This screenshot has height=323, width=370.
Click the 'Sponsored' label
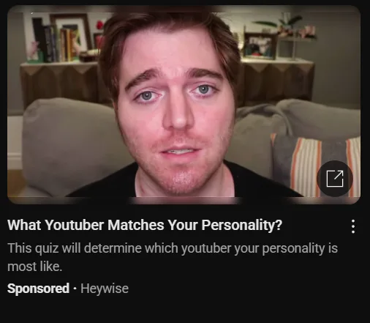pos(38,289)
